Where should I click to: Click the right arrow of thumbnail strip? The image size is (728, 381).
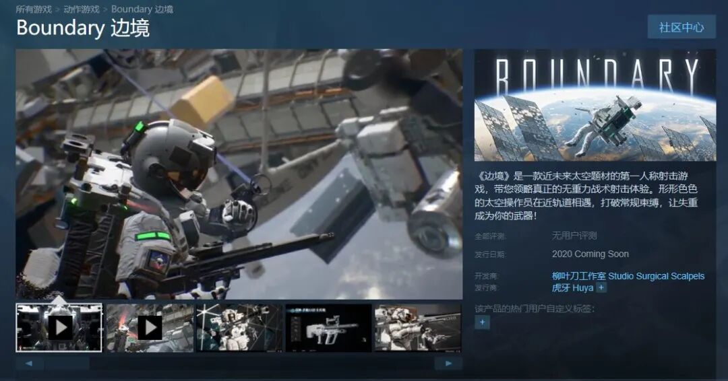[x=448, y=363]
